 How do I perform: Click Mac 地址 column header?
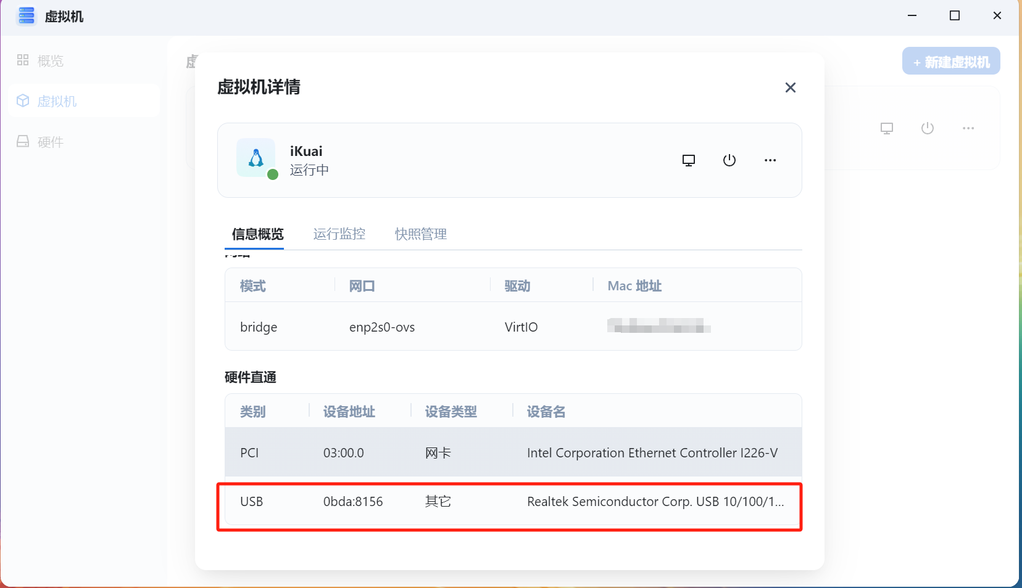(634, 286)
